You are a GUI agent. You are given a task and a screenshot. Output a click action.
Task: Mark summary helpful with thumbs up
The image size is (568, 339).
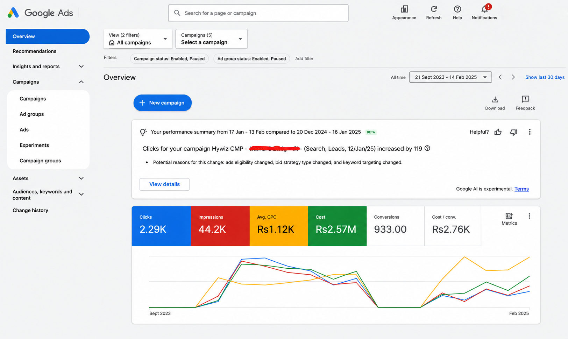click(498, 132)
